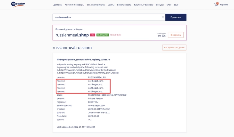Viewport: 234px width, 137px height.
Task: Click the English en/servpol.html URL line
Action: click(x=88, y=73)
